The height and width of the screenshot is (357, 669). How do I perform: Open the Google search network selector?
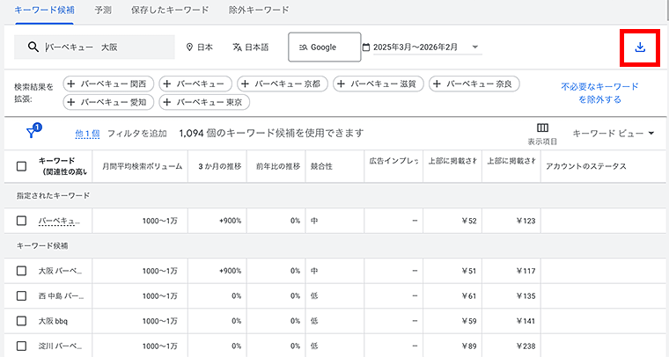[x=325, y=47]
